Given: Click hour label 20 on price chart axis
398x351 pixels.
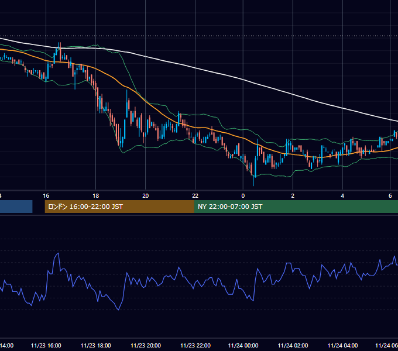Looking at the screenshot, I should pyautogui.click(x=145, y=196).
